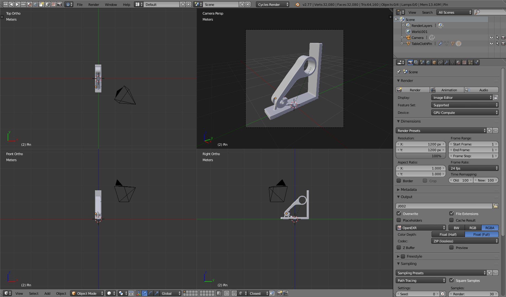Expand the TableClothPin tree item
This screenshot has width=506, height=297.
coord(402,43)
